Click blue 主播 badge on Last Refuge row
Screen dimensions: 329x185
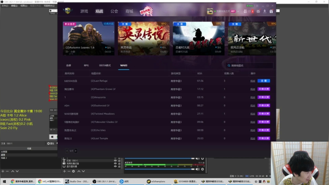264,81
